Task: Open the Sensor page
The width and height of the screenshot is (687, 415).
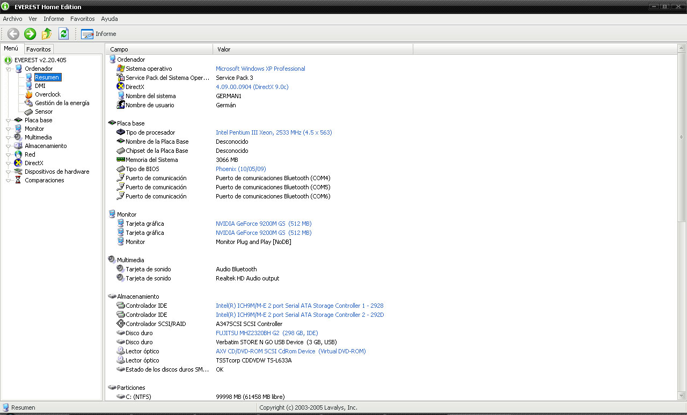Action: [44, 112]
